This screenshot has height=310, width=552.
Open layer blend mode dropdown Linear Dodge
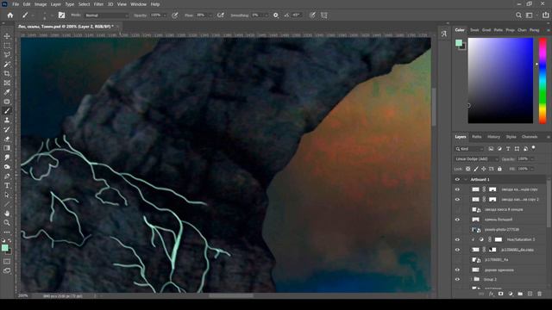tap(476, 158)
